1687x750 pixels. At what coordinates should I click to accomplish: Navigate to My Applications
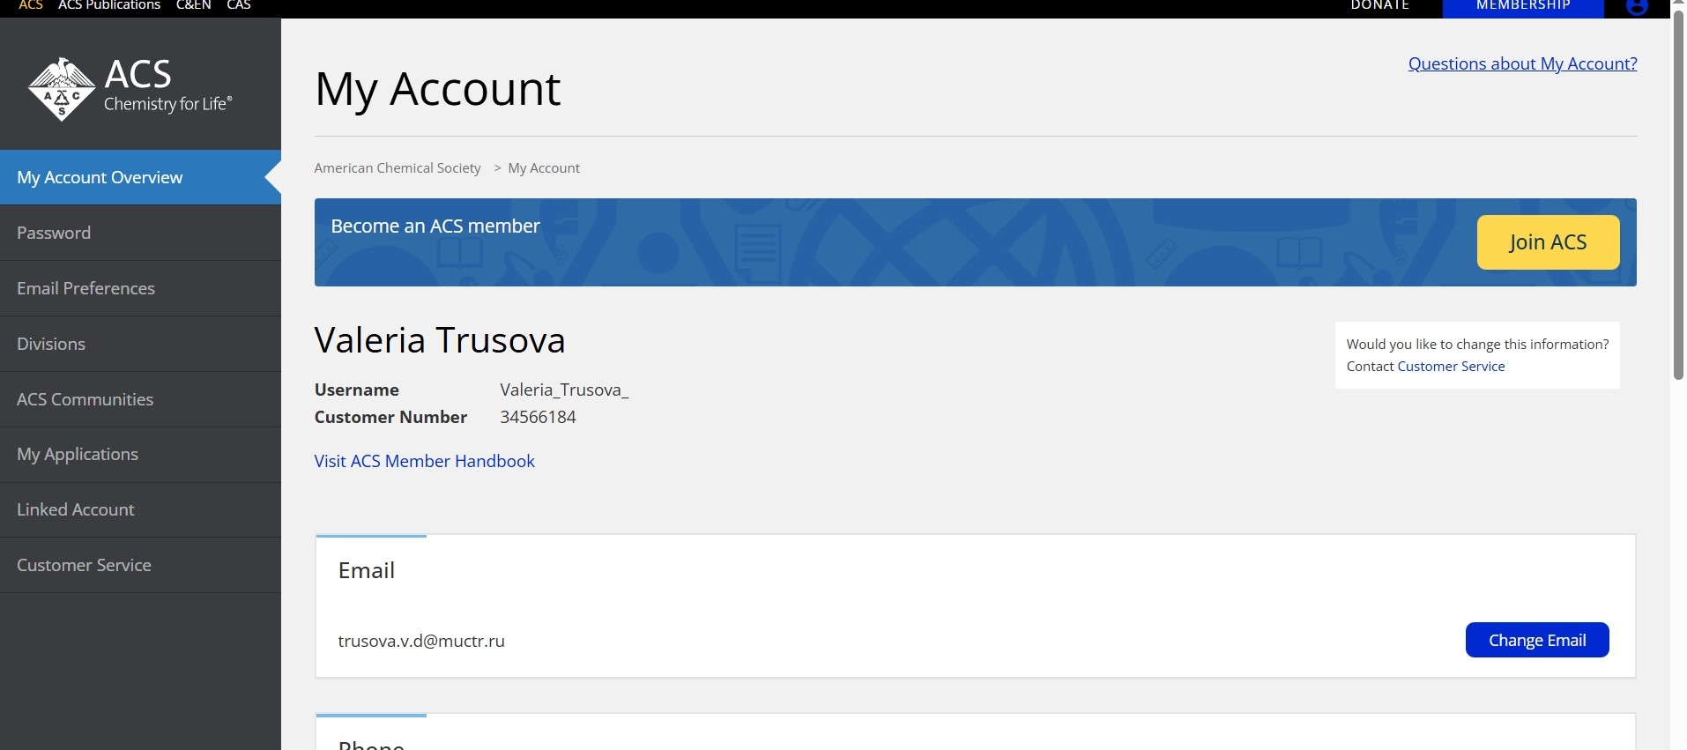(x=78, y=454)
